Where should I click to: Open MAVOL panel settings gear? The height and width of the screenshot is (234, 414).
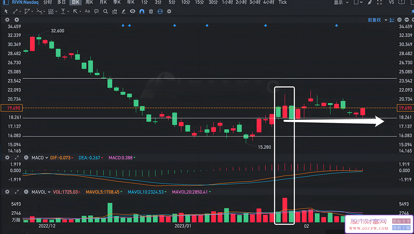click(x=7, y=192)
